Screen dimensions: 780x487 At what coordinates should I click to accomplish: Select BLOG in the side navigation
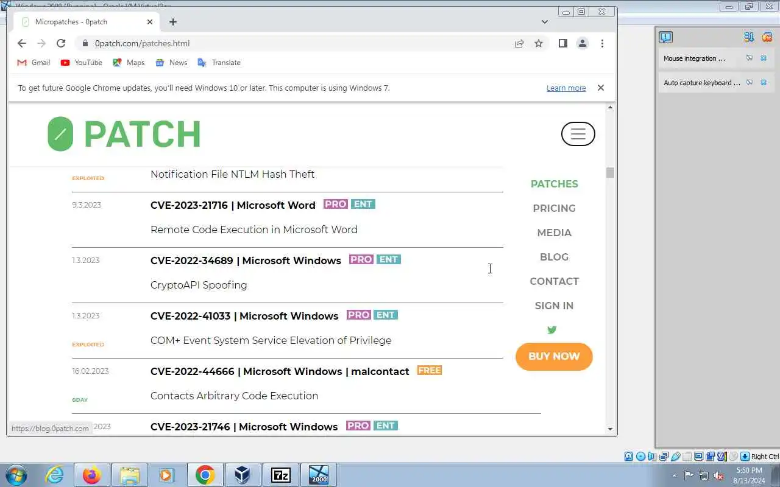point(554,257)
